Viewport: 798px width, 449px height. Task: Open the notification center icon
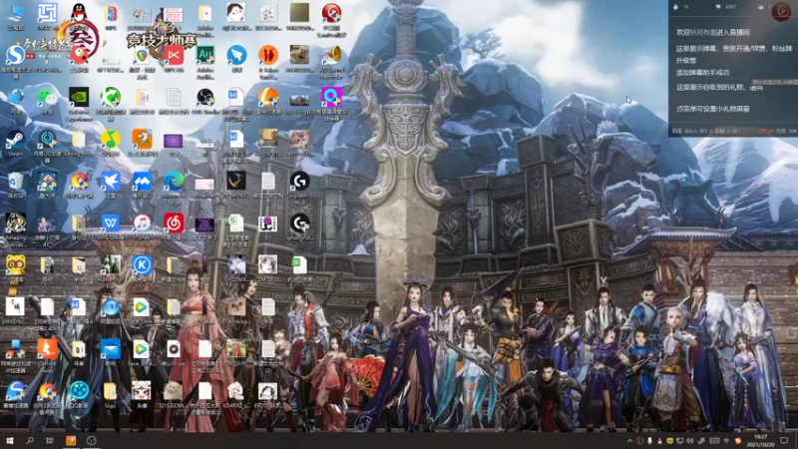[x=785, y=441]
